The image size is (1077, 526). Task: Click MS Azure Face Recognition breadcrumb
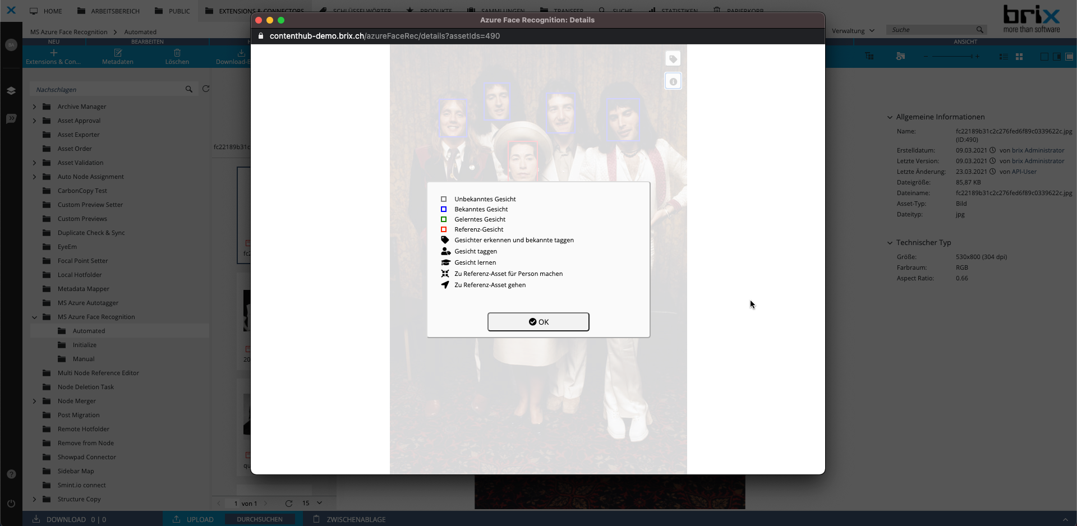tap(68, 32)
